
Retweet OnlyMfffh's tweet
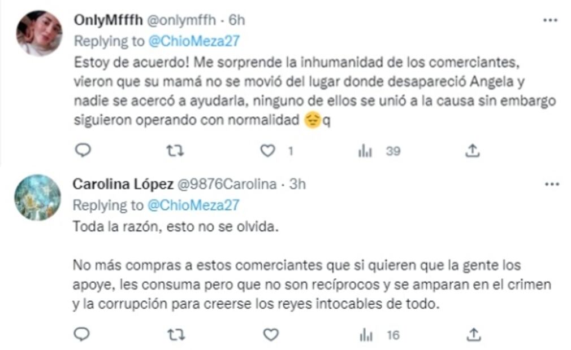177,150
